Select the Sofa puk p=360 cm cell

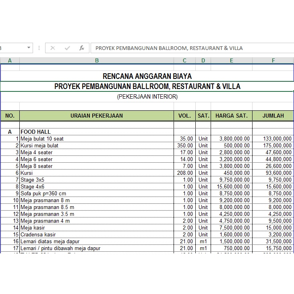(97, 193)
